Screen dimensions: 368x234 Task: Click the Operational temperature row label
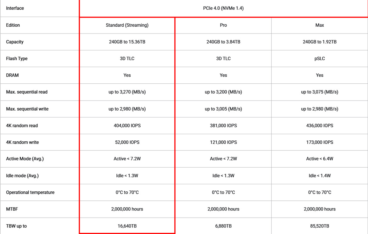click(30, 192)
